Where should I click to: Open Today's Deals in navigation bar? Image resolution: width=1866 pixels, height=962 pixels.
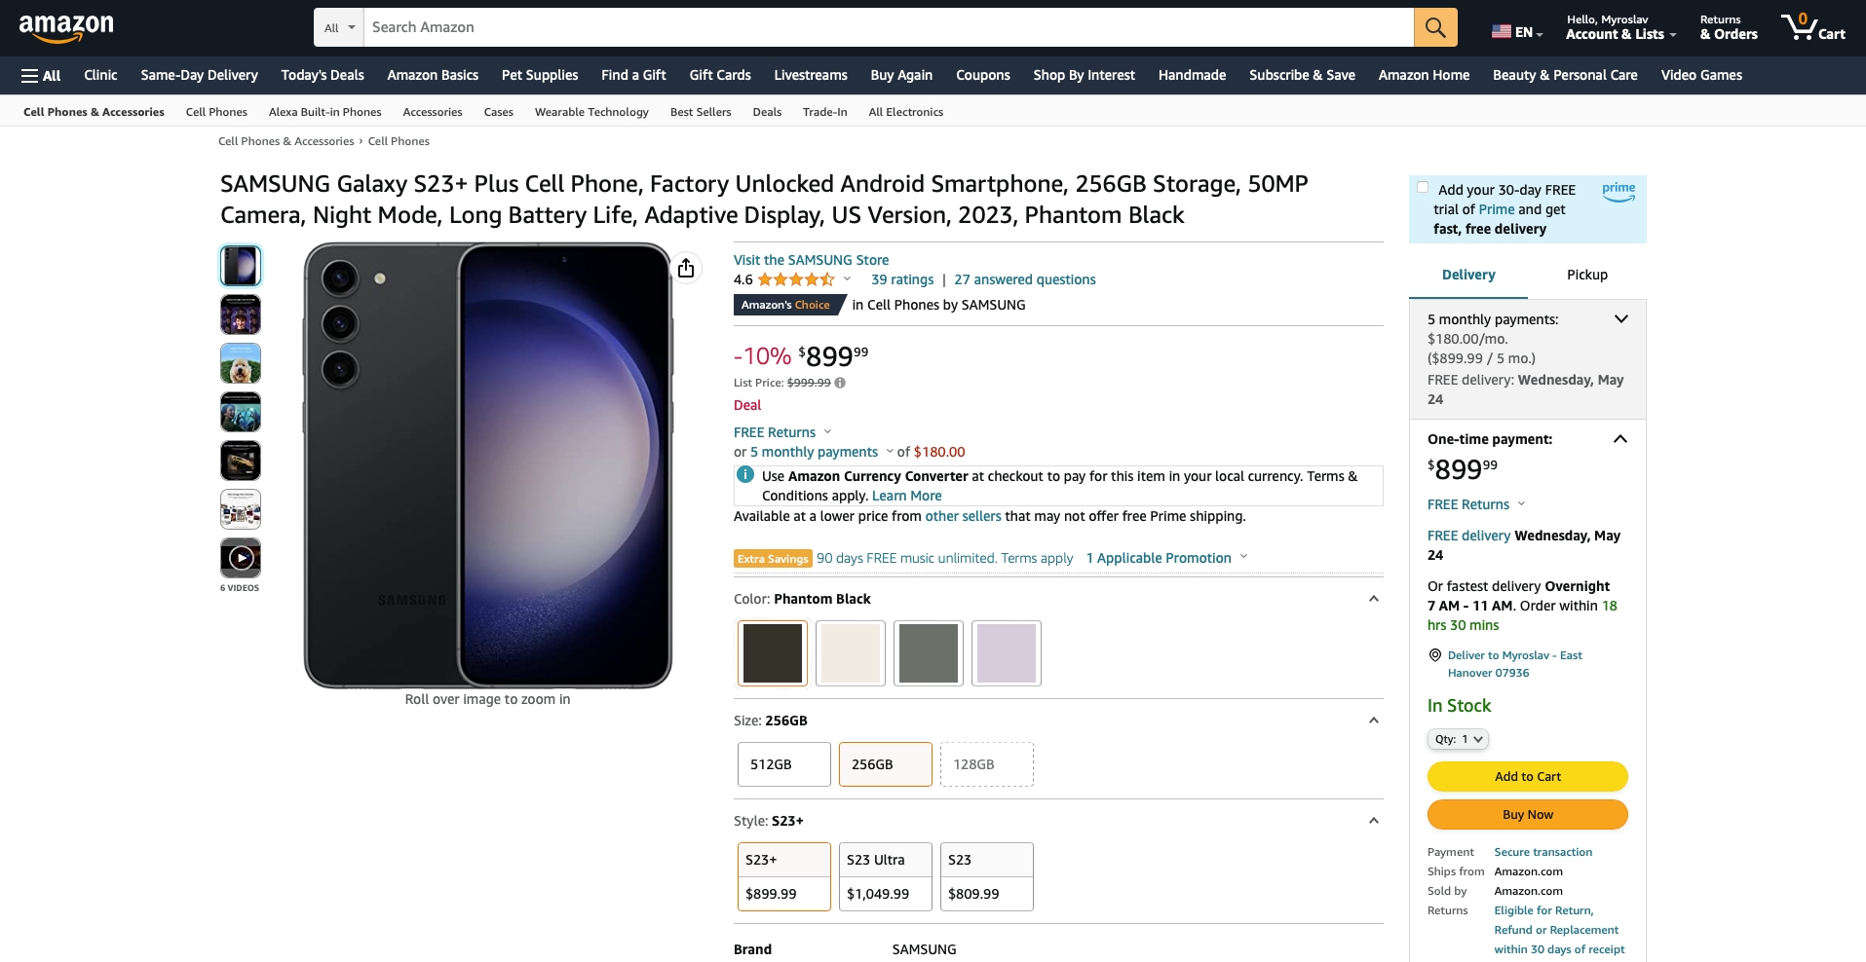tap(323, 75)
